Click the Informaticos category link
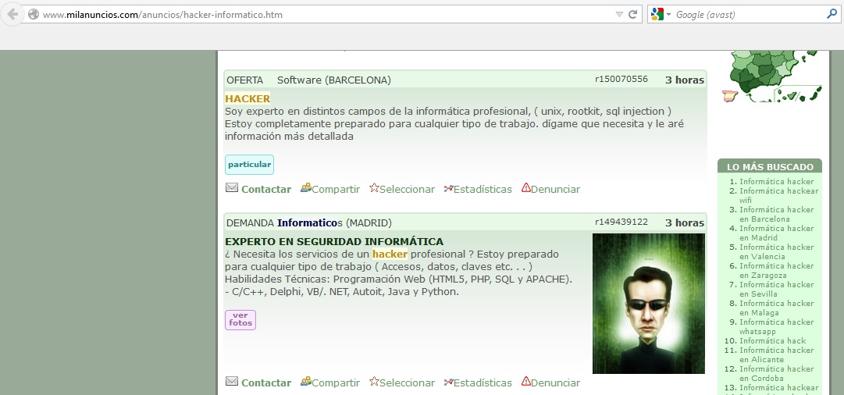 tap(309, 222)
